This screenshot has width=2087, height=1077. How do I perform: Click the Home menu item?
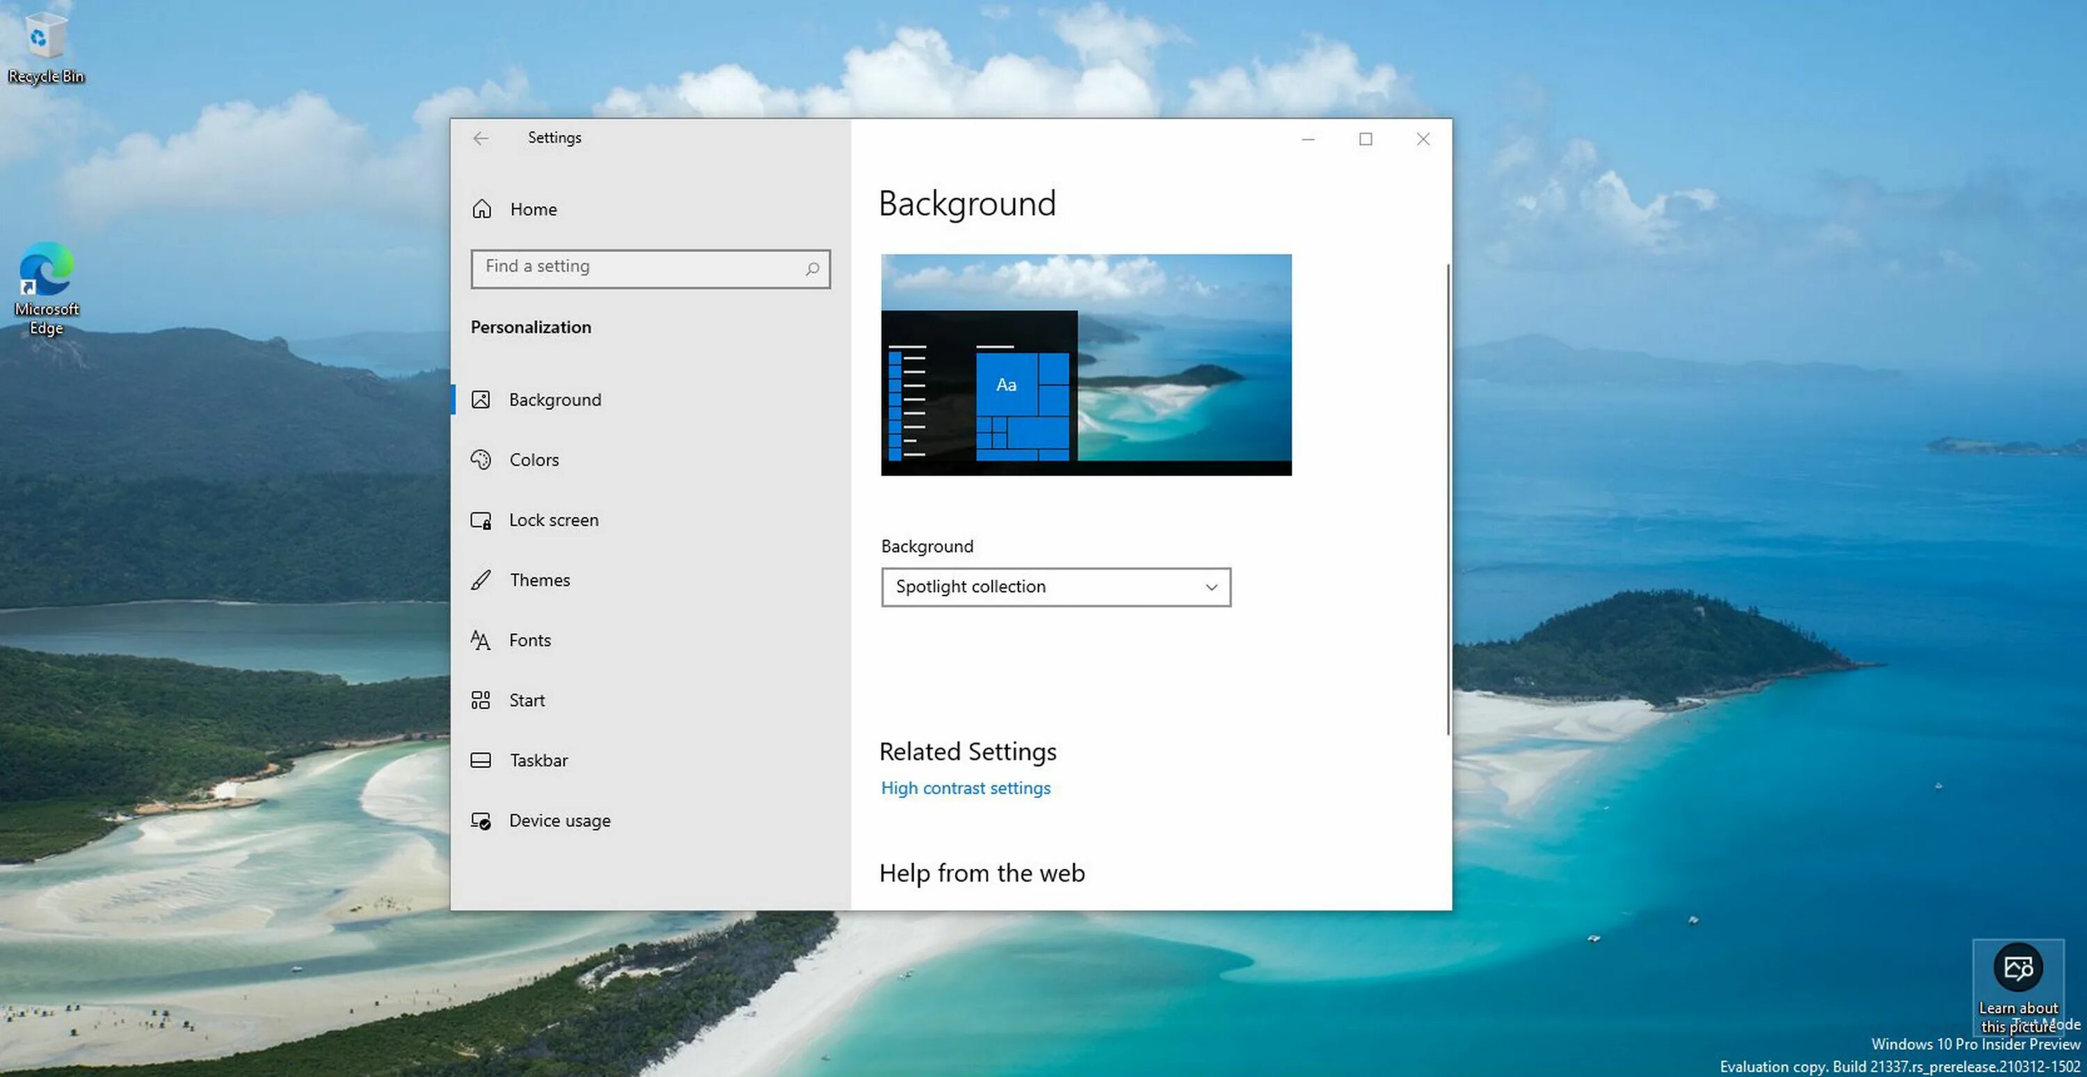[x=533, y=207]
